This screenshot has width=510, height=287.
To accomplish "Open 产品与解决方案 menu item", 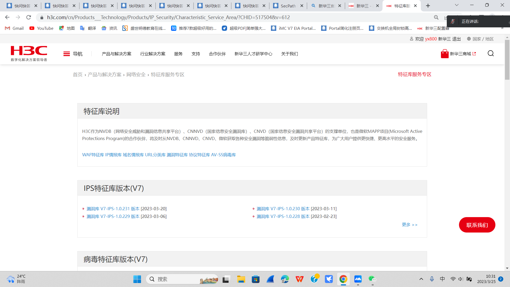I will [116, 54].
